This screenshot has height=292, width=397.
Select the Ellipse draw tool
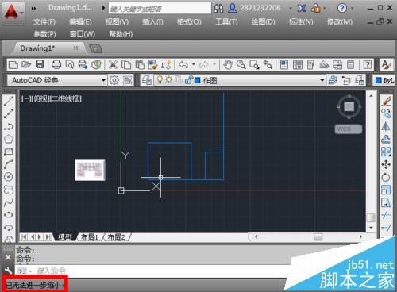(9, 214)
